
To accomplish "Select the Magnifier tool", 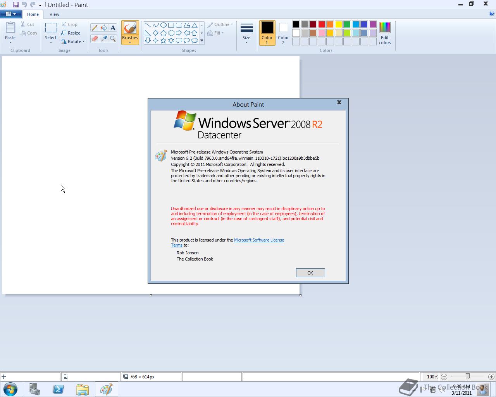I will click(x=113, y=39).
